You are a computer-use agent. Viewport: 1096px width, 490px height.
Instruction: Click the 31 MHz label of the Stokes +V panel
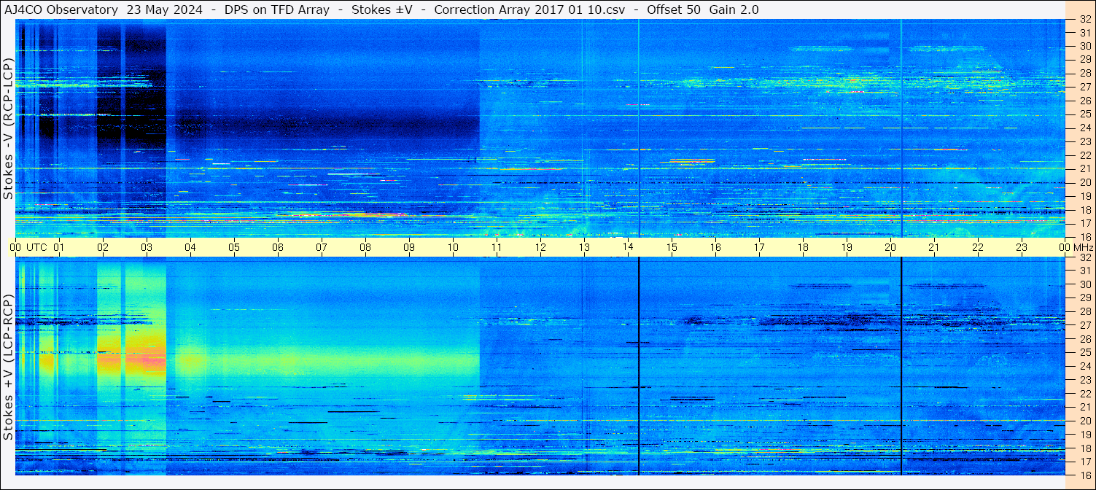pyautogui.click(x=1084, y=271)
